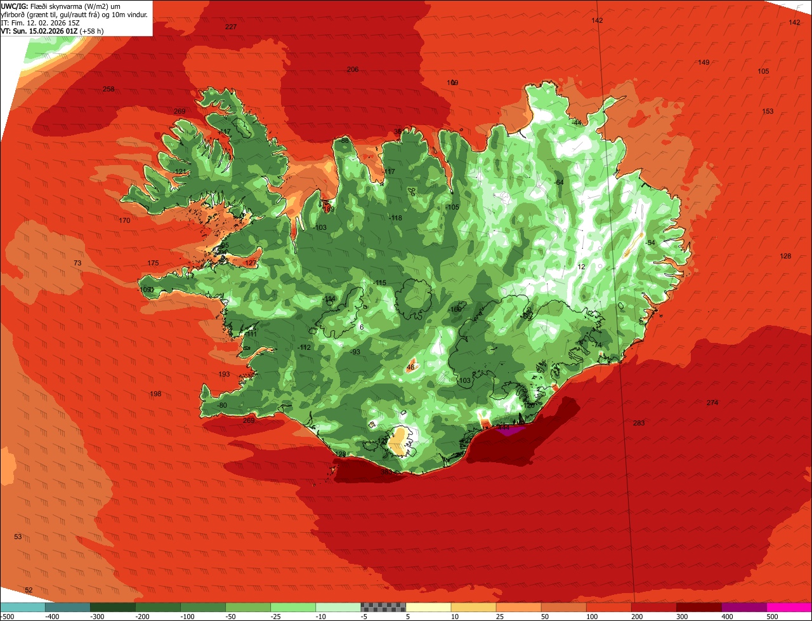Click the '500' legend scale label
This screenshot has height=621, width=812.
[x=772, y=616]
